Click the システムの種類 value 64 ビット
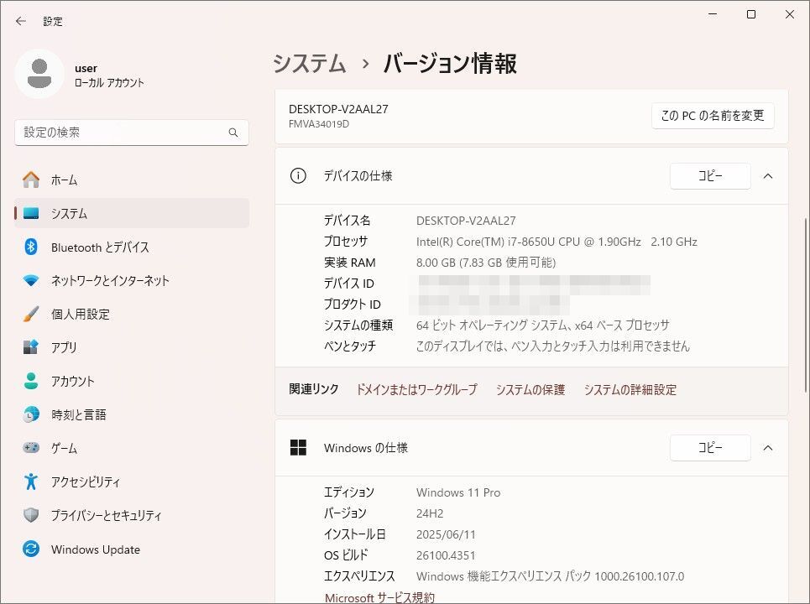Image resolution: width=810 pixels, height=604 pixels. click(543, 325)
